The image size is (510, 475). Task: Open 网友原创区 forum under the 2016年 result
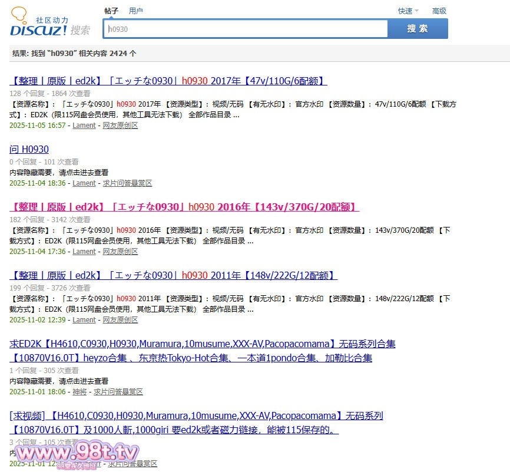click(x=120, y=252)
